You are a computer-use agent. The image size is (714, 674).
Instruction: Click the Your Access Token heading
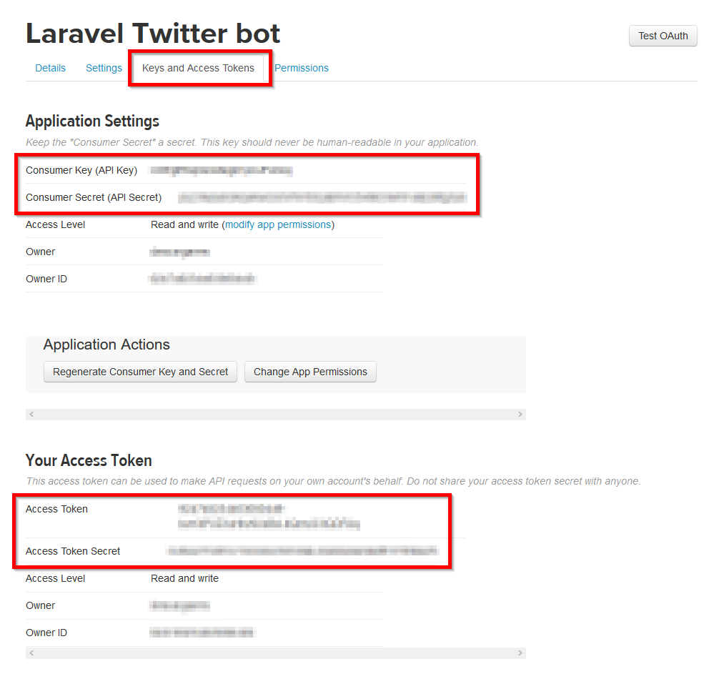(89, 460)
